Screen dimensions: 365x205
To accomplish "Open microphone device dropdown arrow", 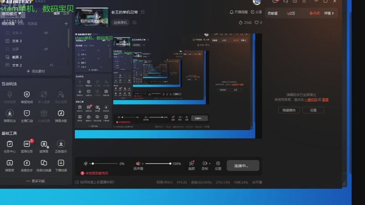I will [89, 164].
